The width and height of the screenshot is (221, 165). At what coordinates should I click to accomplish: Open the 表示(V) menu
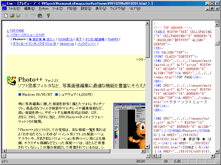click(x=101, y=9)
